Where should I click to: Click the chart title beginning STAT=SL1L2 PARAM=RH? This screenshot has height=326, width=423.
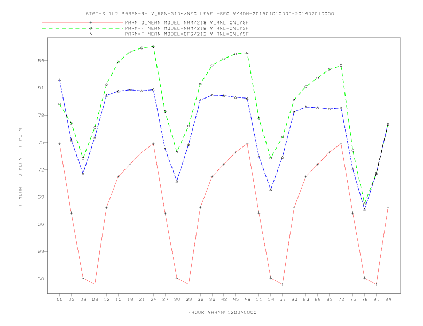pos(210,14)
